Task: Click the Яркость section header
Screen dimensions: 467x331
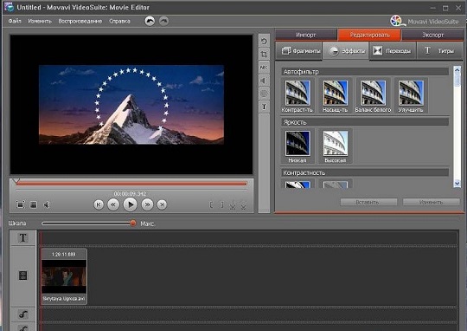Action: (365, 122)
